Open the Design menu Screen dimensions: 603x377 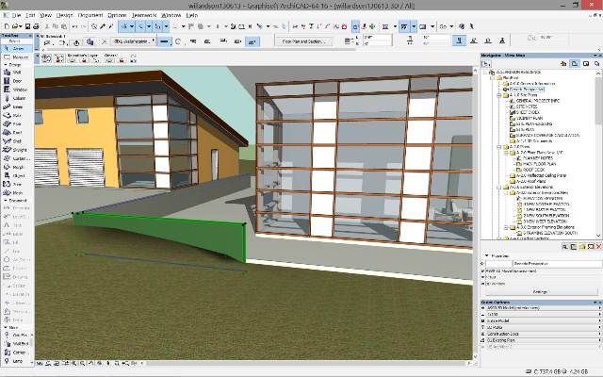64,15
